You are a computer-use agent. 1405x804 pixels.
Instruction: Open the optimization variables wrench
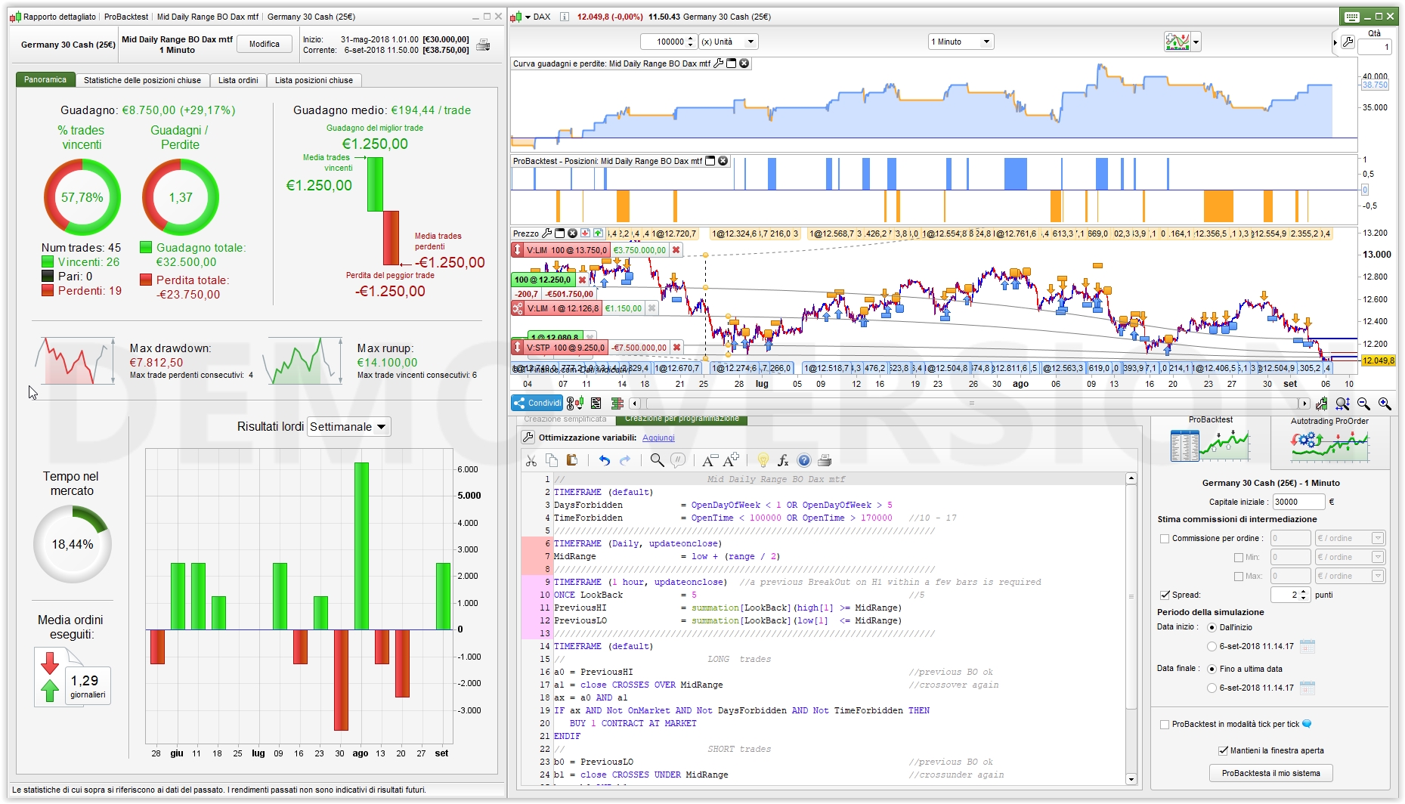(528, 438)
